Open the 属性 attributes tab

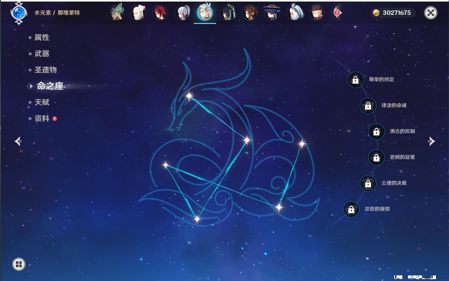click(x=42, y=38)
